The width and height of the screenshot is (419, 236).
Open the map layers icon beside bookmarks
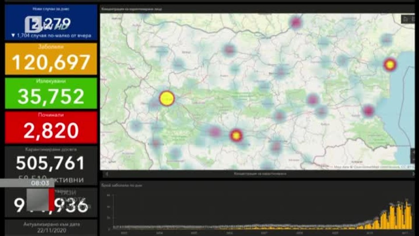413,19
